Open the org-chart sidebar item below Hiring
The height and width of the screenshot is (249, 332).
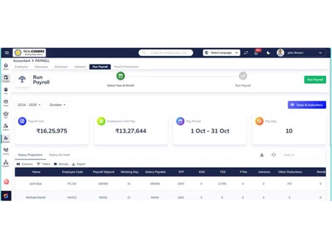(x=6, y=163)
